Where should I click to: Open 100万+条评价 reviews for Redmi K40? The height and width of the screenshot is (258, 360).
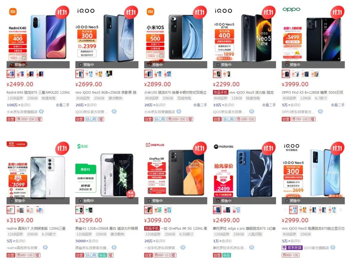19,105
